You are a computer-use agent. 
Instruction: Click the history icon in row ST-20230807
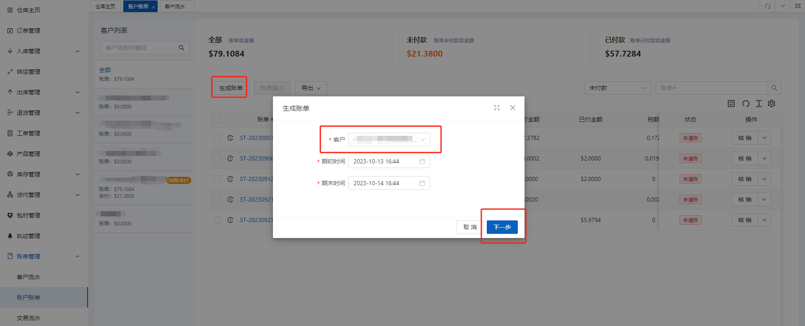pos(230,138)
